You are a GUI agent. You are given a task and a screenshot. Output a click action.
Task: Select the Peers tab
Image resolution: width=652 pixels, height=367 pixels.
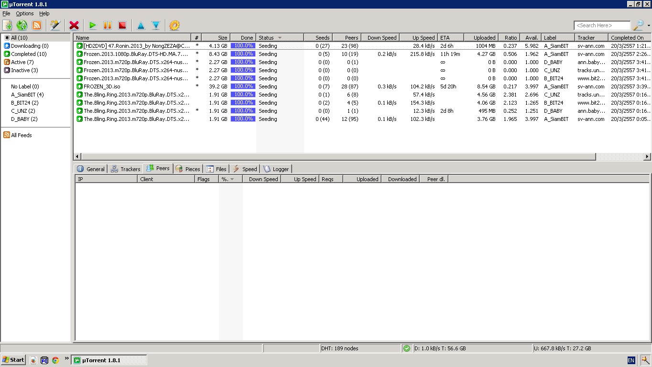point(158,168)
